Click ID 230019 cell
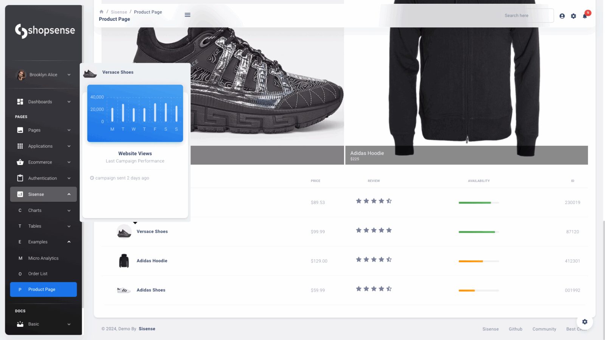The height and width of the screenshot is (340, 605). coord(572,202)
